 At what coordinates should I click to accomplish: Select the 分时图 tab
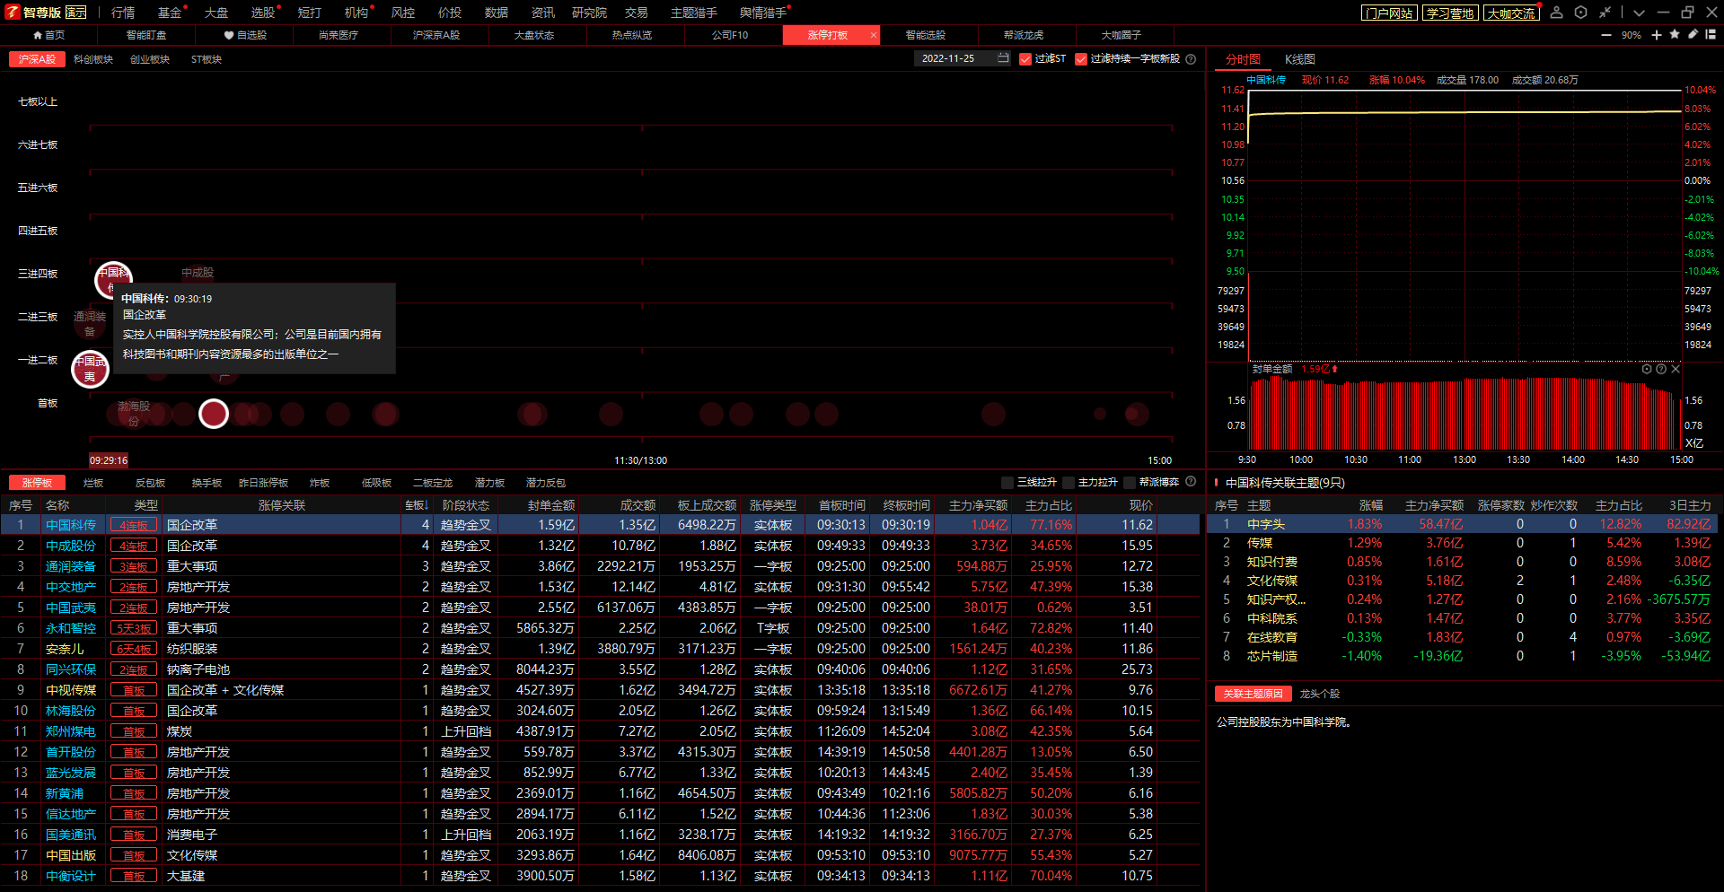[x=1244, y=59]
